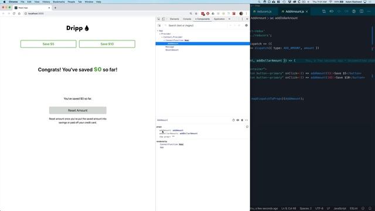Click ESLint in the status bar

353,209
